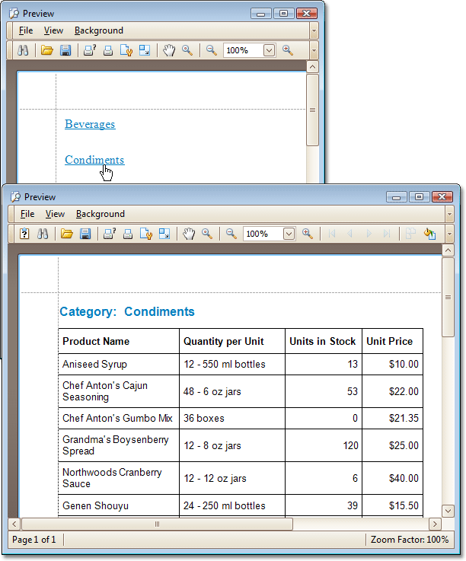
Task: Click the Zoom In icon in lower toolbar
Action: (x=308, y=234)
